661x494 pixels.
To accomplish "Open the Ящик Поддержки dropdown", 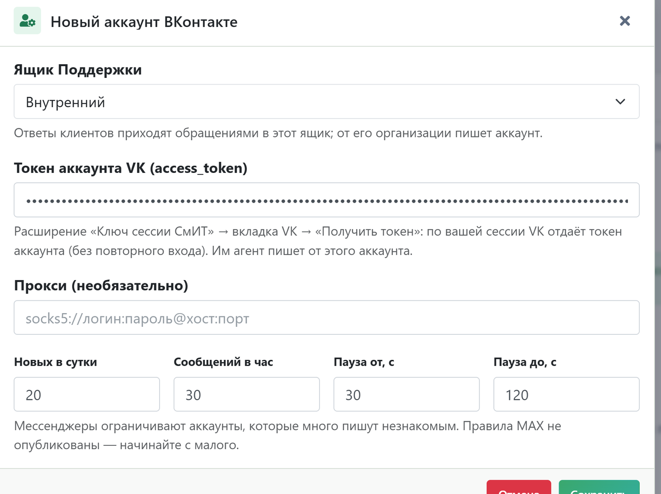I will click(327, 102).
